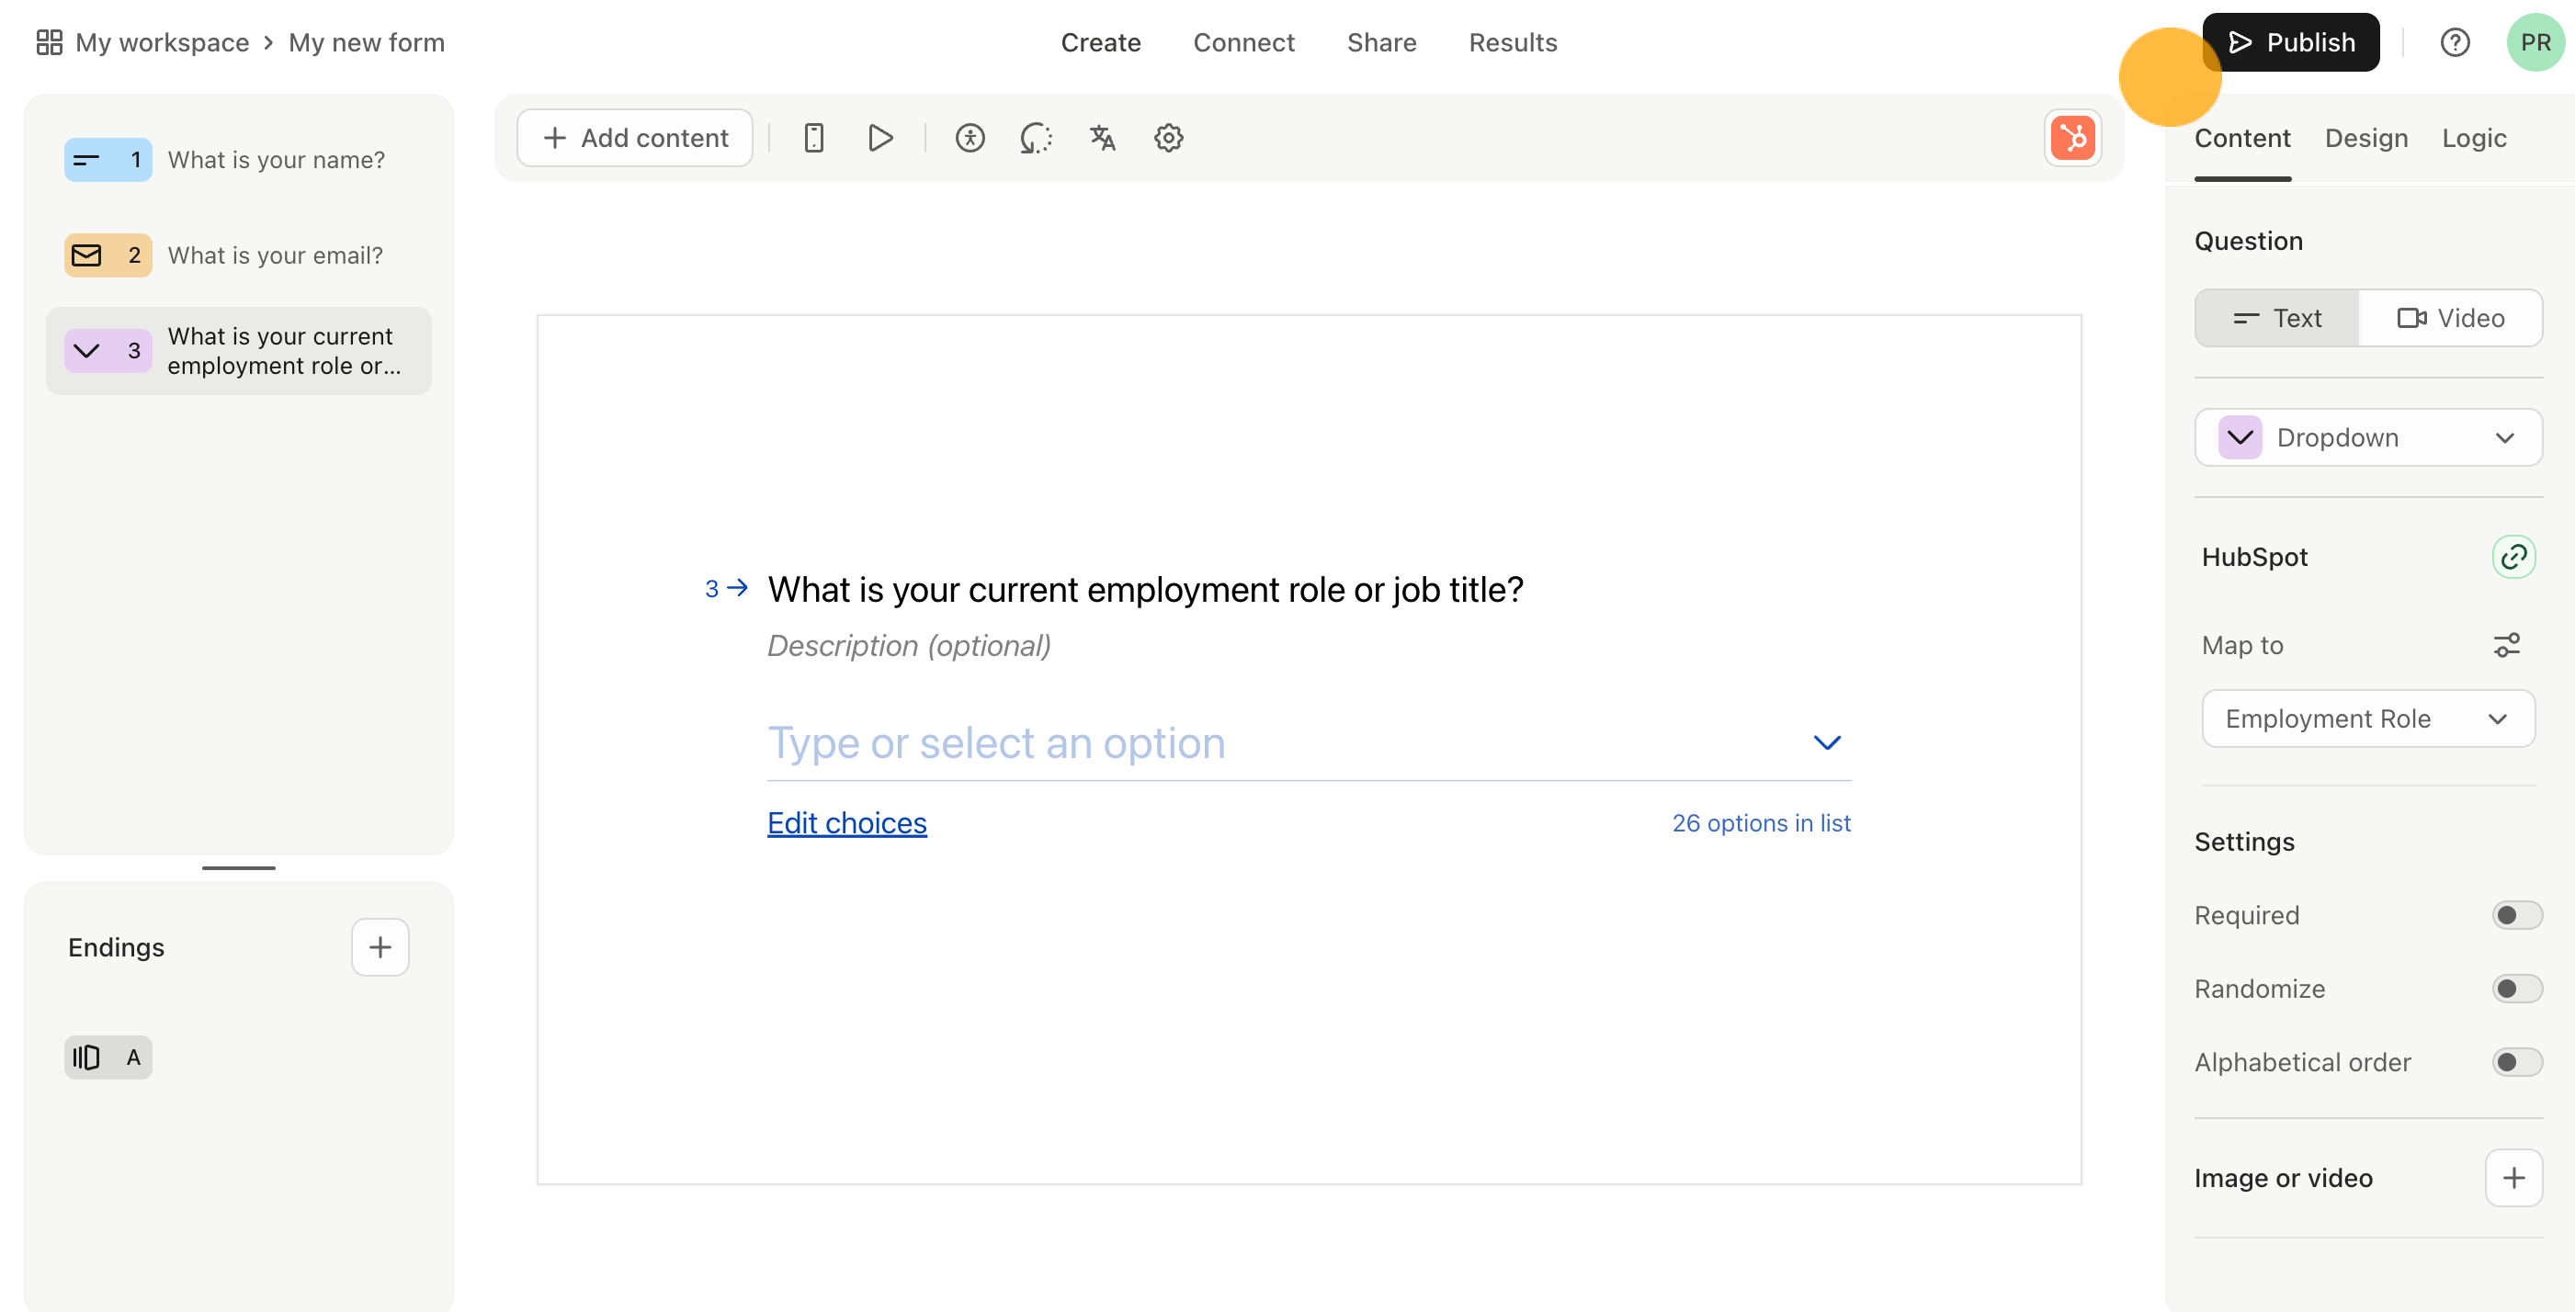The height and width of the screenshot is (1312, 2575).
Task: Add a new ending with plus
Action: click(x=380, y=947)
